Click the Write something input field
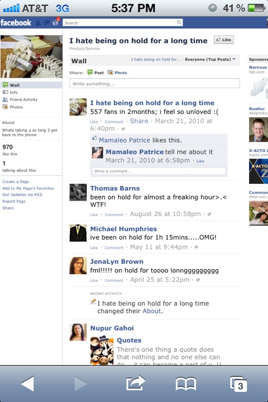 tap(155, 84)
